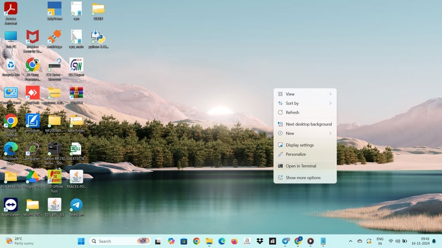The width and height of the screenshot is (442, 248).
Task: Open Microsoft Edge desktop shortcut
Action: coord(10,149)
